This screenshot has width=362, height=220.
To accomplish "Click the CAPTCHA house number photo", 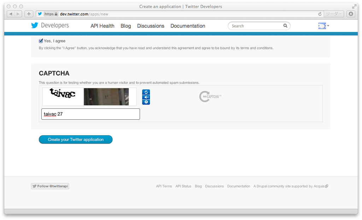I will point(106,97).
